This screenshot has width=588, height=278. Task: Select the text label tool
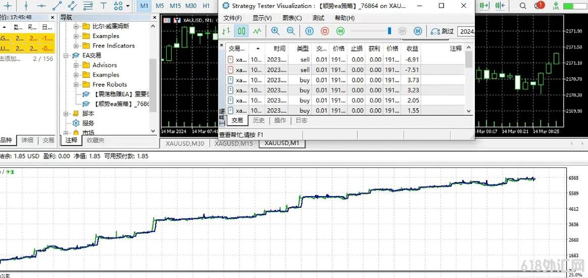[x=104, y=6]
